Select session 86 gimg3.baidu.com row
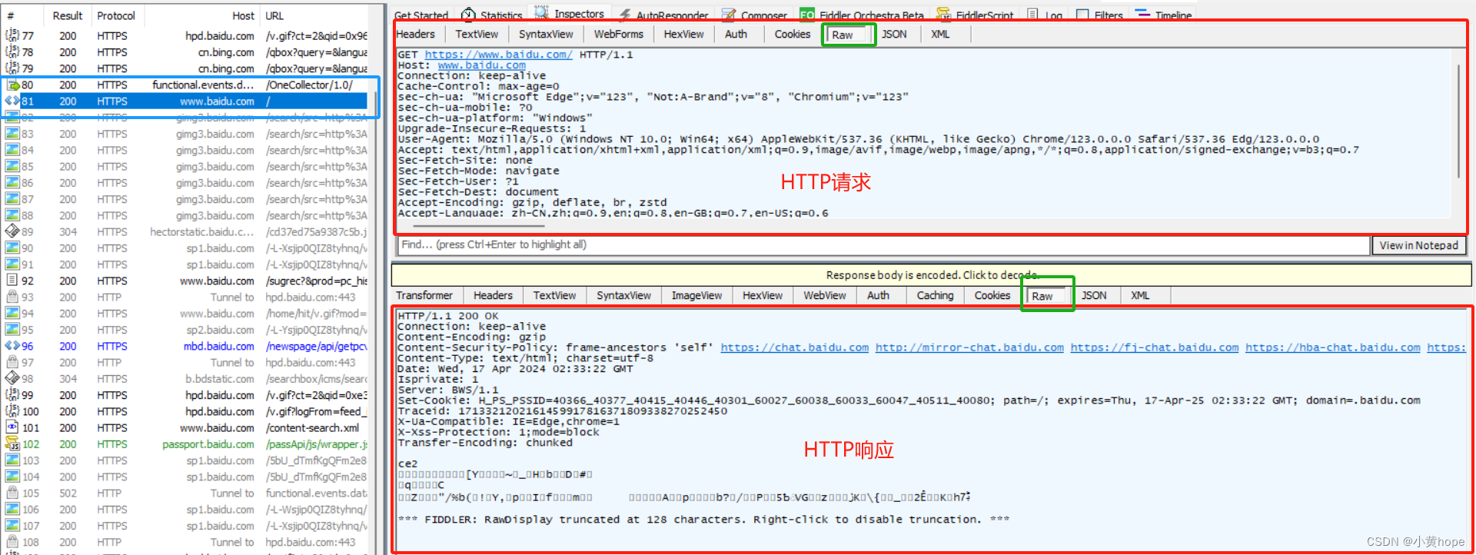Viewport: 1476px width, 555px height. click(186, 183)
